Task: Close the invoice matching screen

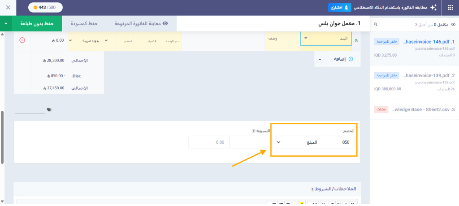Action: [8, 8]
